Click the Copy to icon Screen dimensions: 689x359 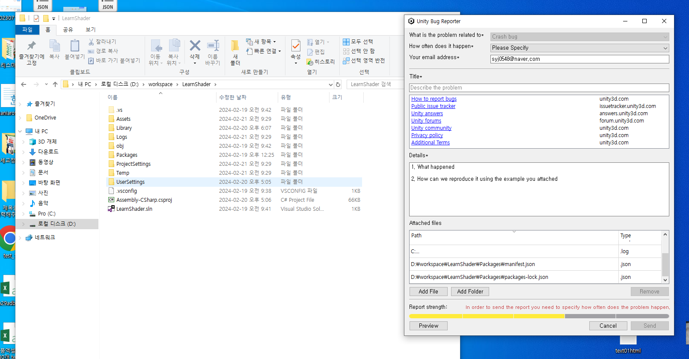(x=174, y=45)
